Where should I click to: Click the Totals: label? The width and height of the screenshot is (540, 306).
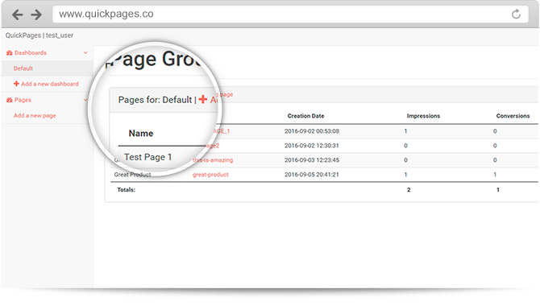tap(126, 190)
